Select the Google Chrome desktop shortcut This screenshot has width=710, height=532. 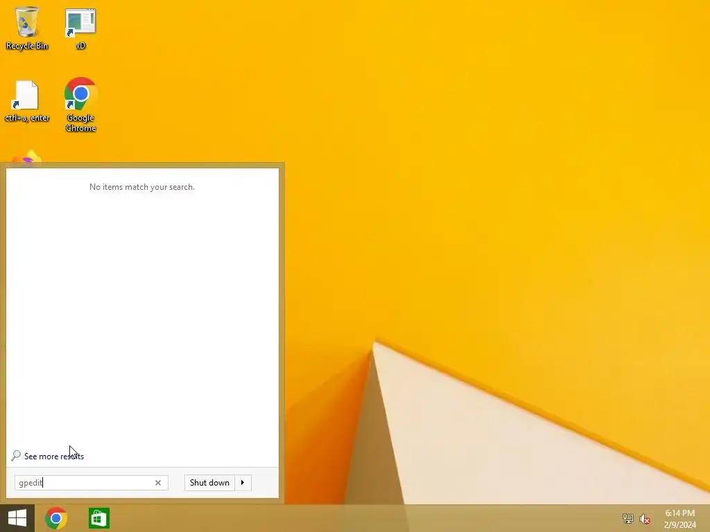[x=80, y=105]
